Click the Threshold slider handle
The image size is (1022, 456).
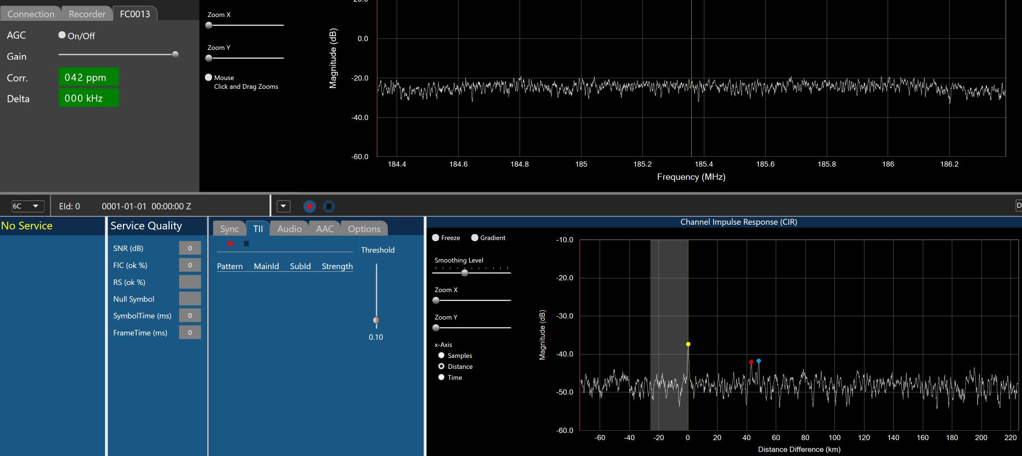(x=376, y=321)
